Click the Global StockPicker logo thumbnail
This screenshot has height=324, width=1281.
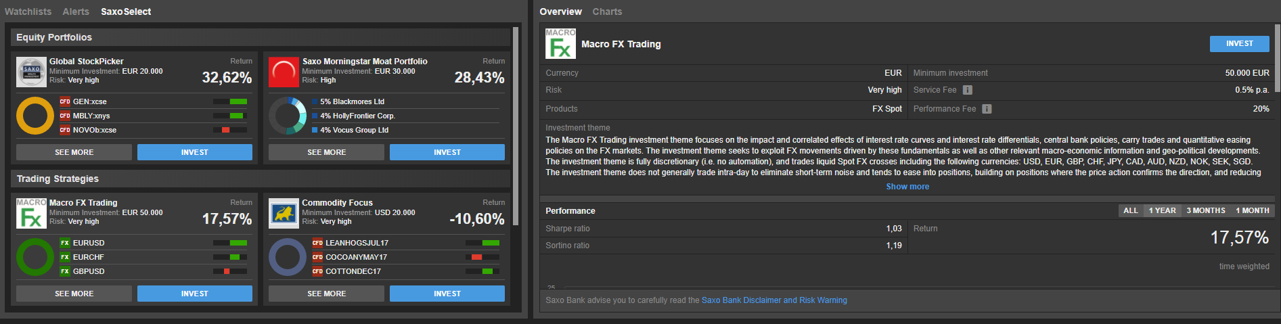click(31, 72)
